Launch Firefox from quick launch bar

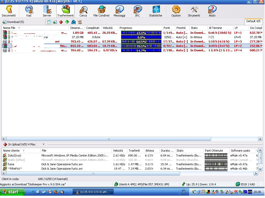tap(56, 192)
